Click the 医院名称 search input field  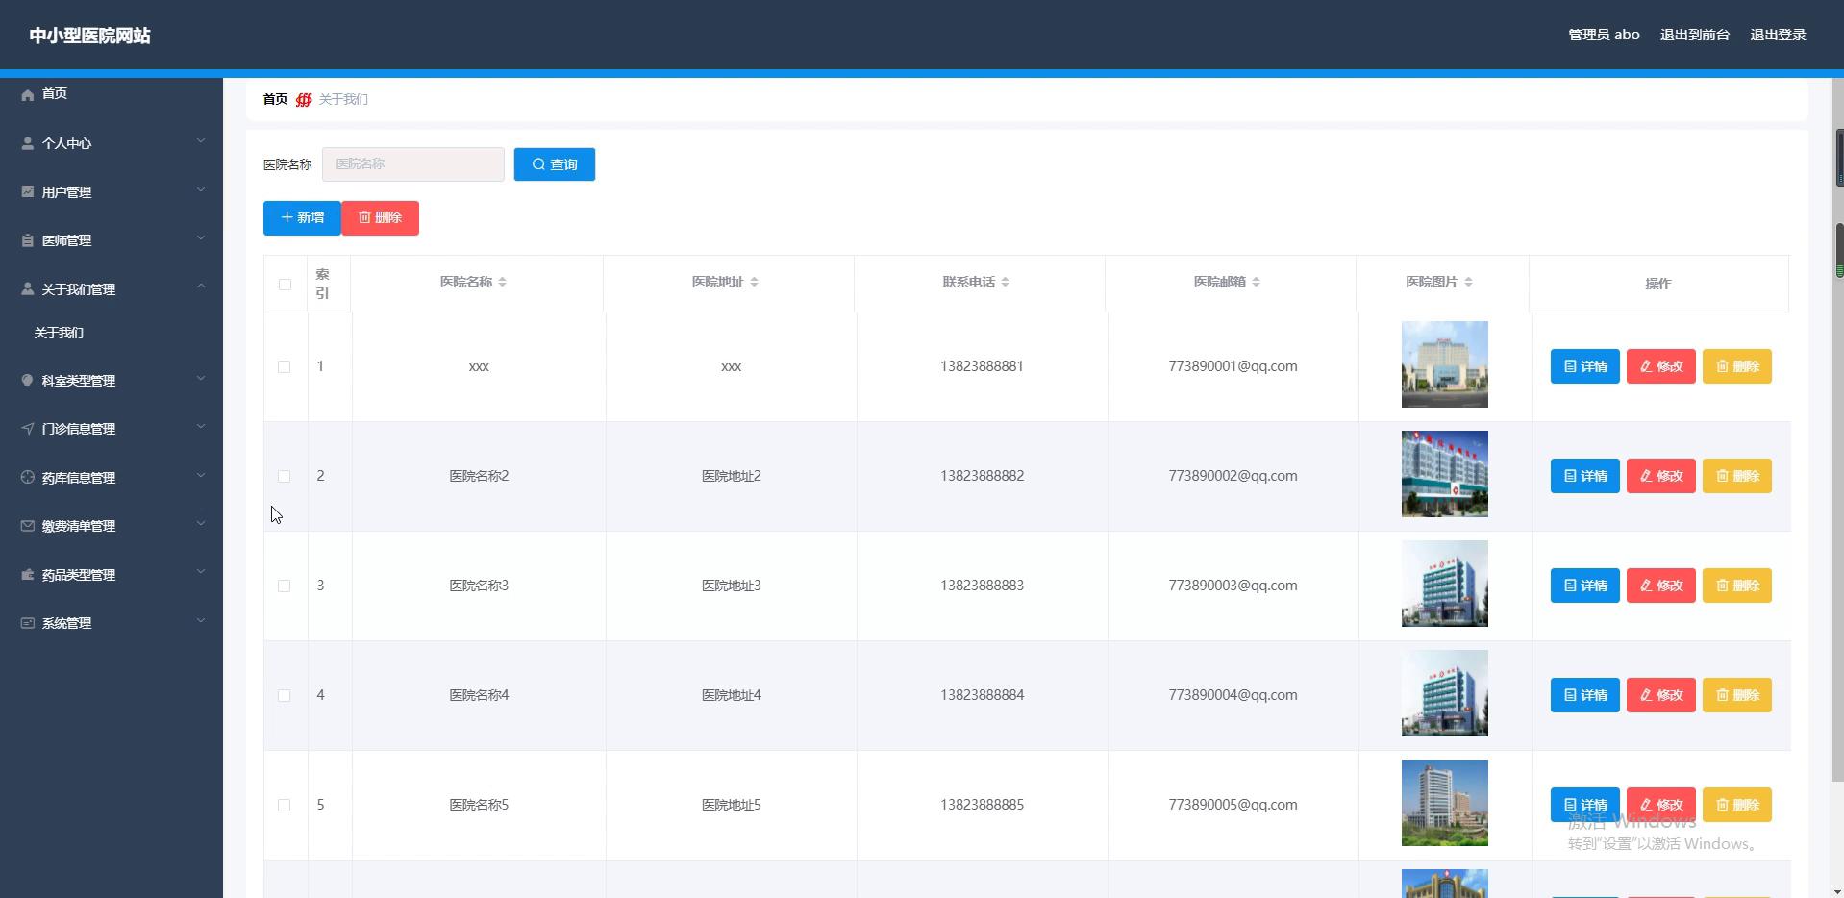pos(412,164)
